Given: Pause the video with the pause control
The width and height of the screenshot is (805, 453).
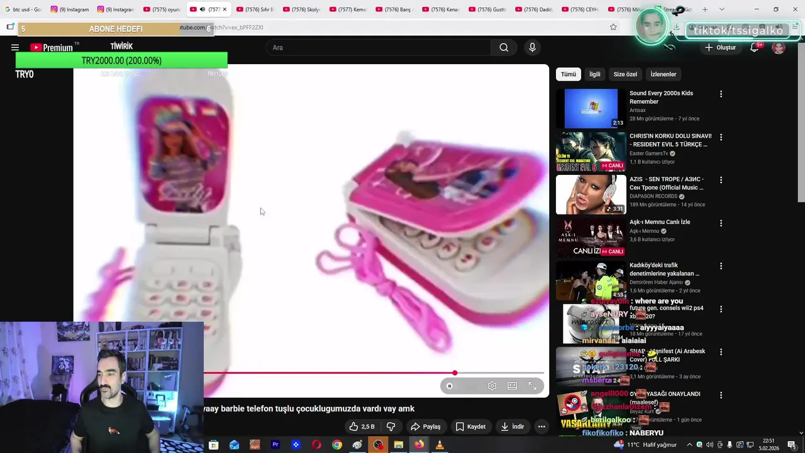Looking at the screenshot, I should coord(449,386).
